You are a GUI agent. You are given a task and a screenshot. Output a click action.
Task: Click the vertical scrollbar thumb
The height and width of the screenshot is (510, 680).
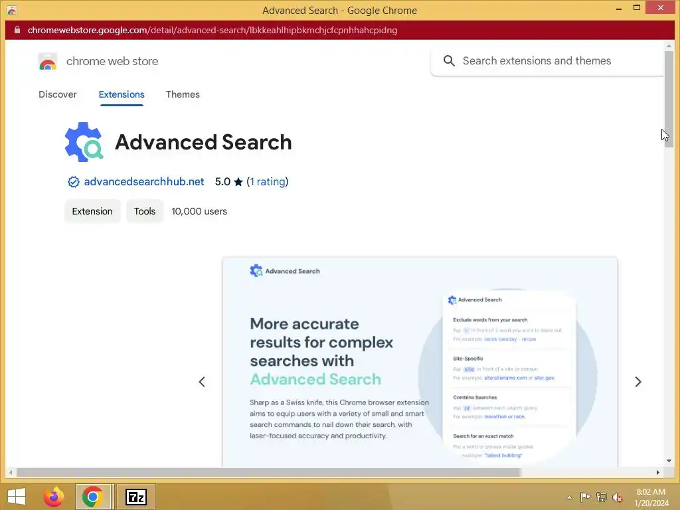coord(669,100)
